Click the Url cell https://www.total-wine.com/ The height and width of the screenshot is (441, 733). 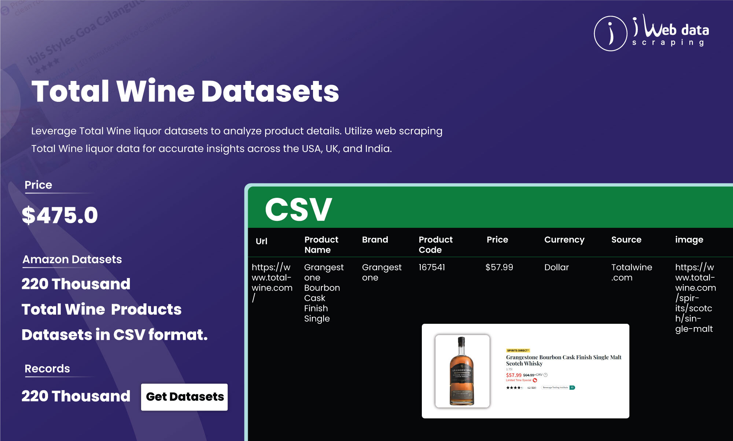click(x=272, y=283)
